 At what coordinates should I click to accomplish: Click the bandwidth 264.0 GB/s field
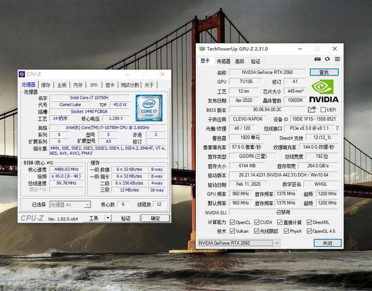tap(318, 166)
